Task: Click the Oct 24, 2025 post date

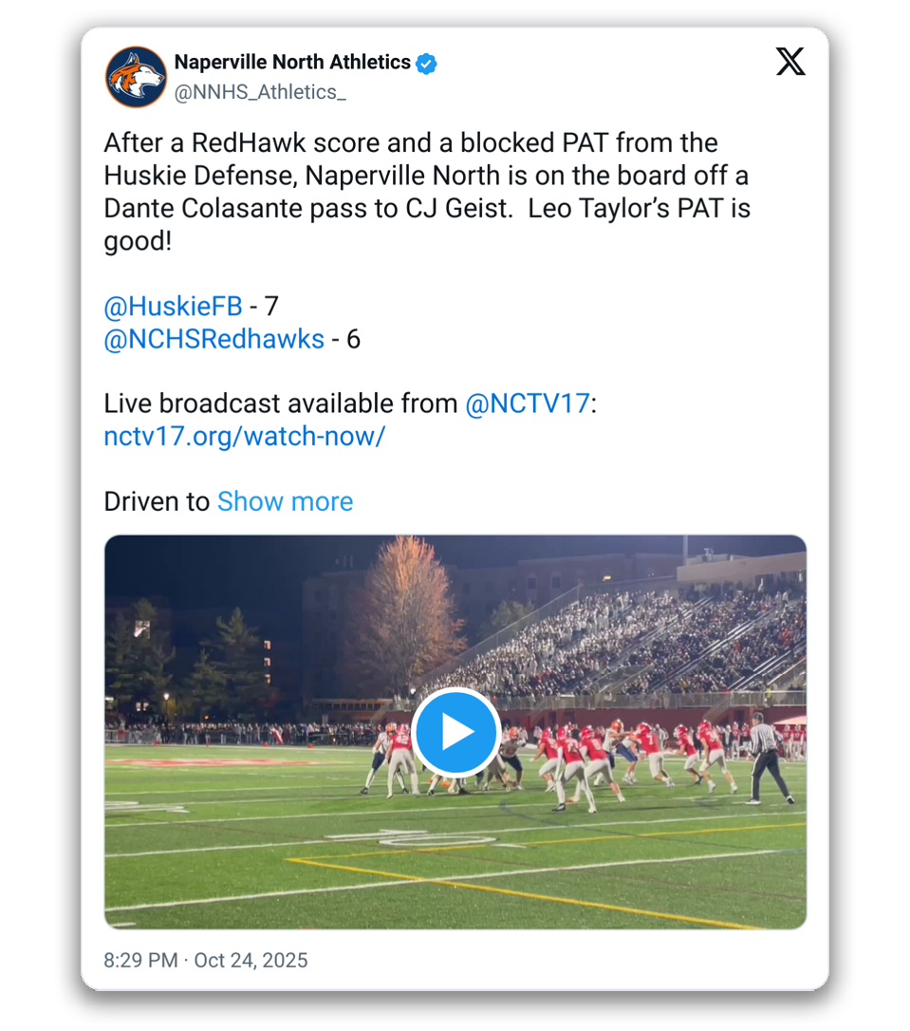Action: pos(251,960)
